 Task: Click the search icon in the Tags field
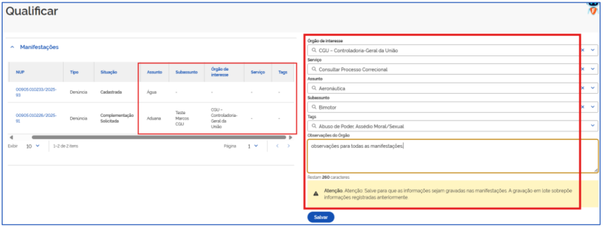314,126
